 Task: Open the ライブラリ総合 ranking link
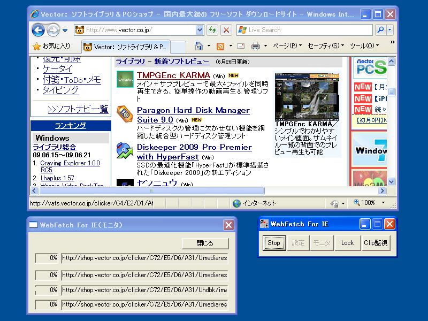tap(55, 147)
